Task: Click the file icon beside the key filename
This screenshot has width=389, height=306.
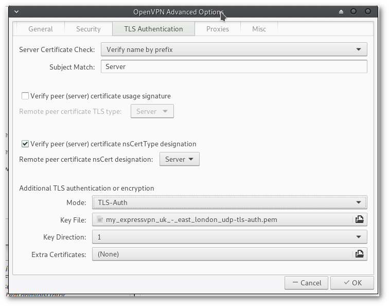Action: pyautogui.click(x=100, y=219)
